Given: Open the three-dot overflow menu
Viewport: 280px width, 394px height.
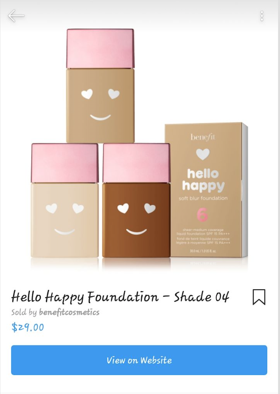Looking at the screenshot, I should (x=262, y=16).
